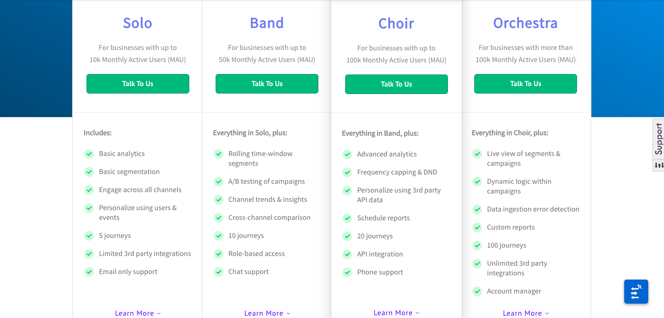Expand Learn More under Band plan
Screen dimensions: 664x318
267,313
